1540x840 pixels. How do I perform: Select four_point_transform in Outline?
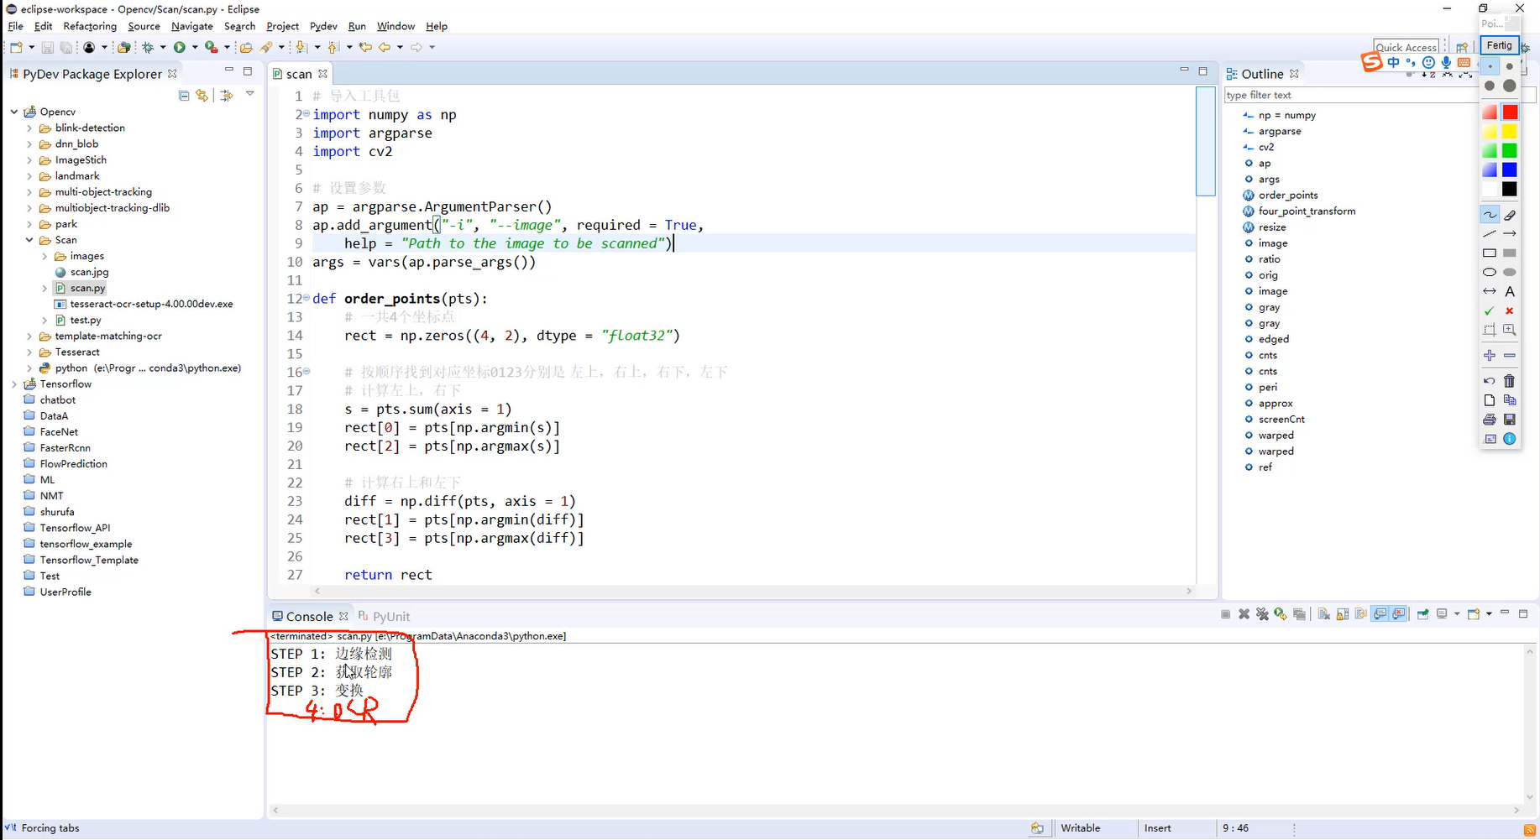pyautogui.click(x=1307, y=211)
